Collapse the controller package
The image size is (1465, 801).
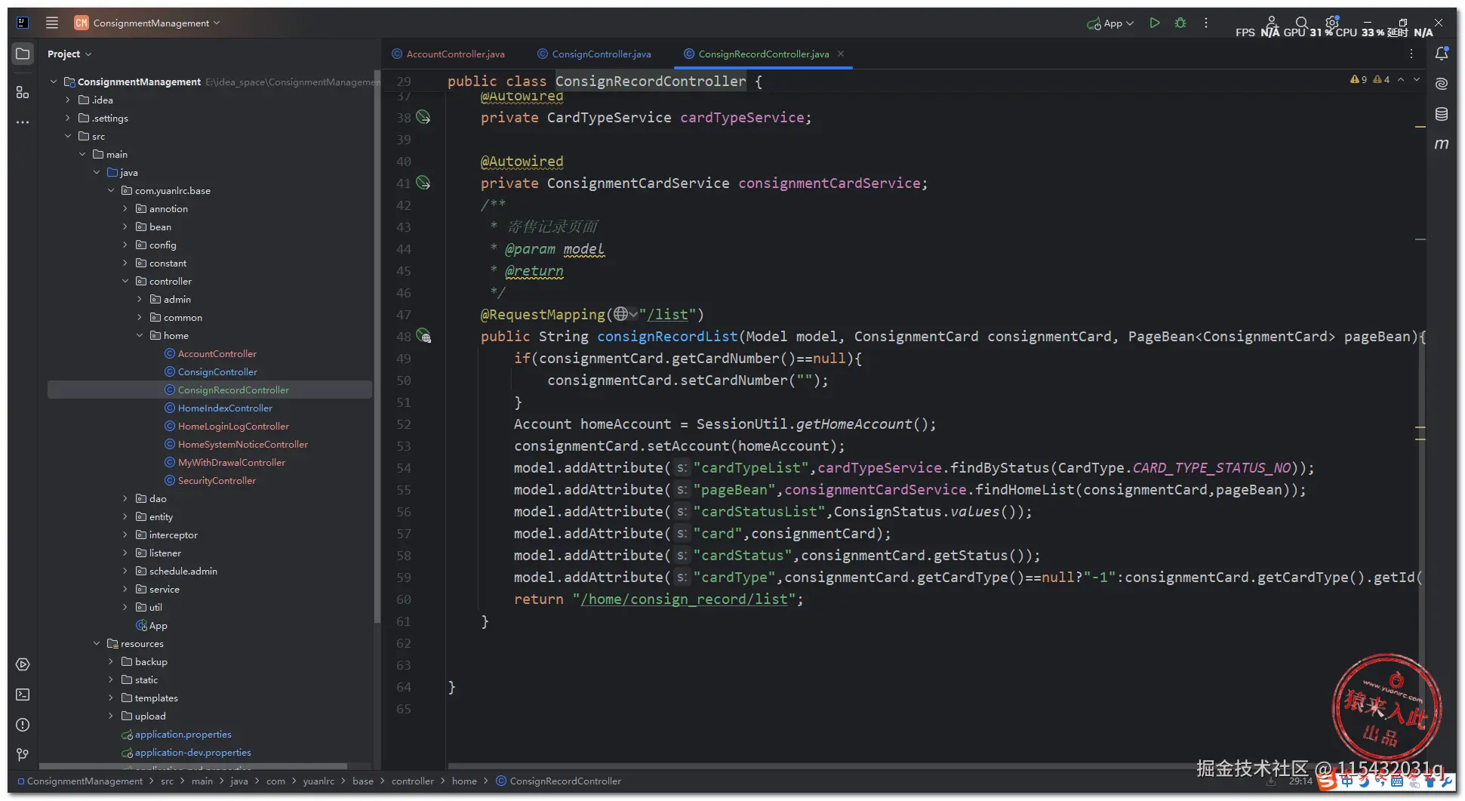coord(125,281)
